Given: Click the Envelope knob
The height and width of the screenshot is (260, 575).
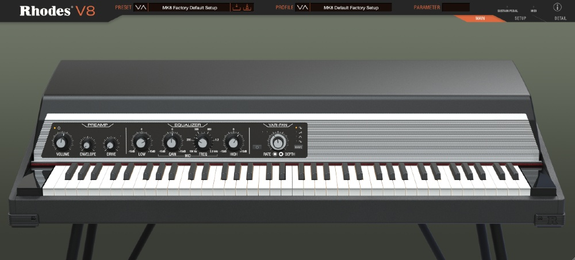Looking at the screenshot, I should (87, 144).
